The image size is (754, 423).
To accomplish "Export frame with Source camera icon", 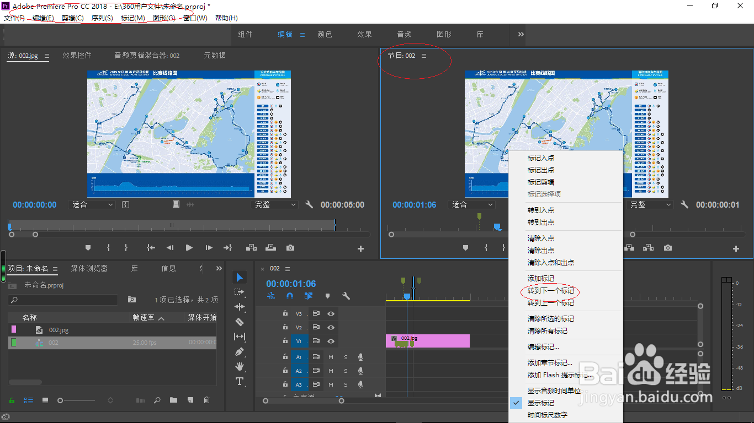I will pos(290,248).
